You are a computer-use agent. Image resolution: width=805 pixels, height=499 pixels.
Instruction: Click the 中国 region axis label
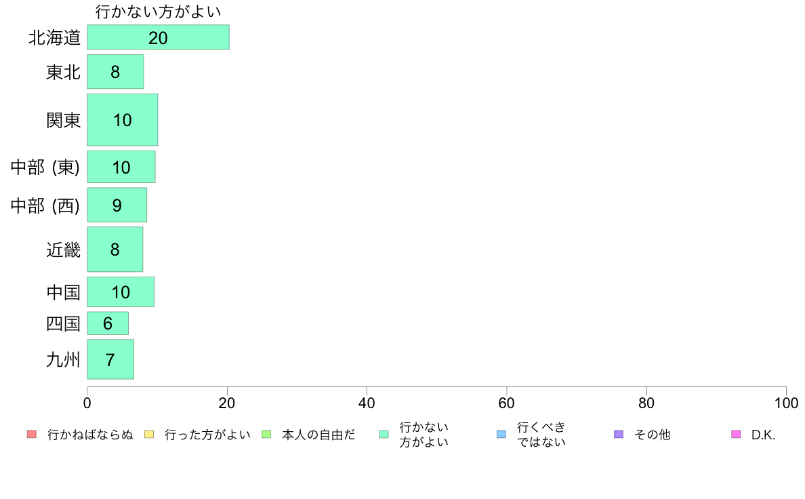[x=63, y=292]
